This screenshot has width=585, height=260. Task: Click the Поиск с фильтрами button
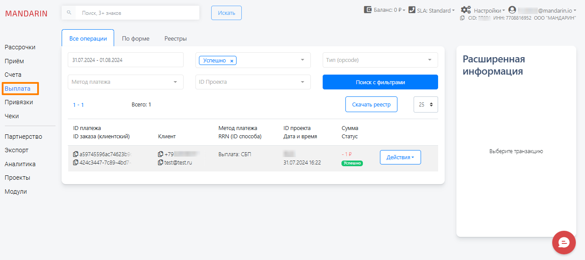pos(380,82)
